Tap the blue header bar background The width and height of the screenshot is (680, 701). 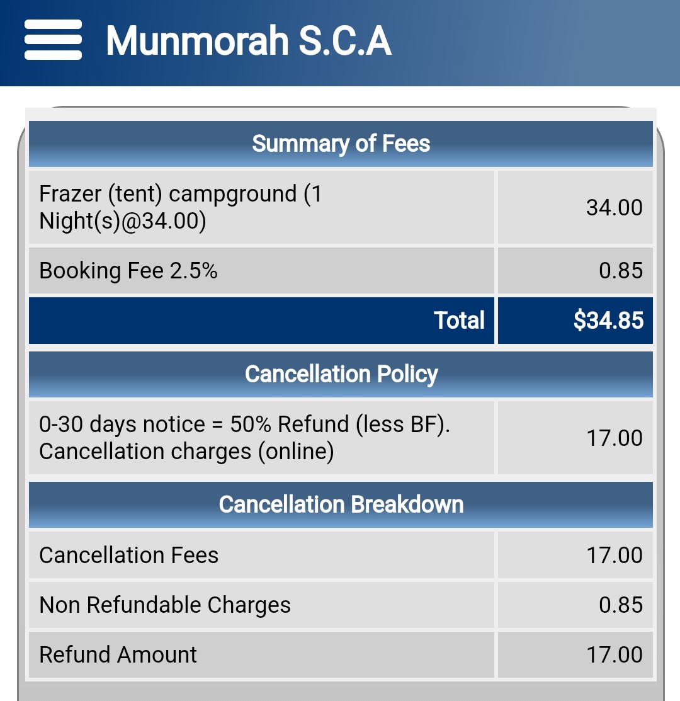tap(536, 43)
